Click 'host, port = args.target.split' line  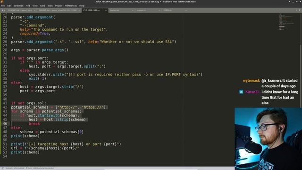pyautogui.click(x=67, y=66)
